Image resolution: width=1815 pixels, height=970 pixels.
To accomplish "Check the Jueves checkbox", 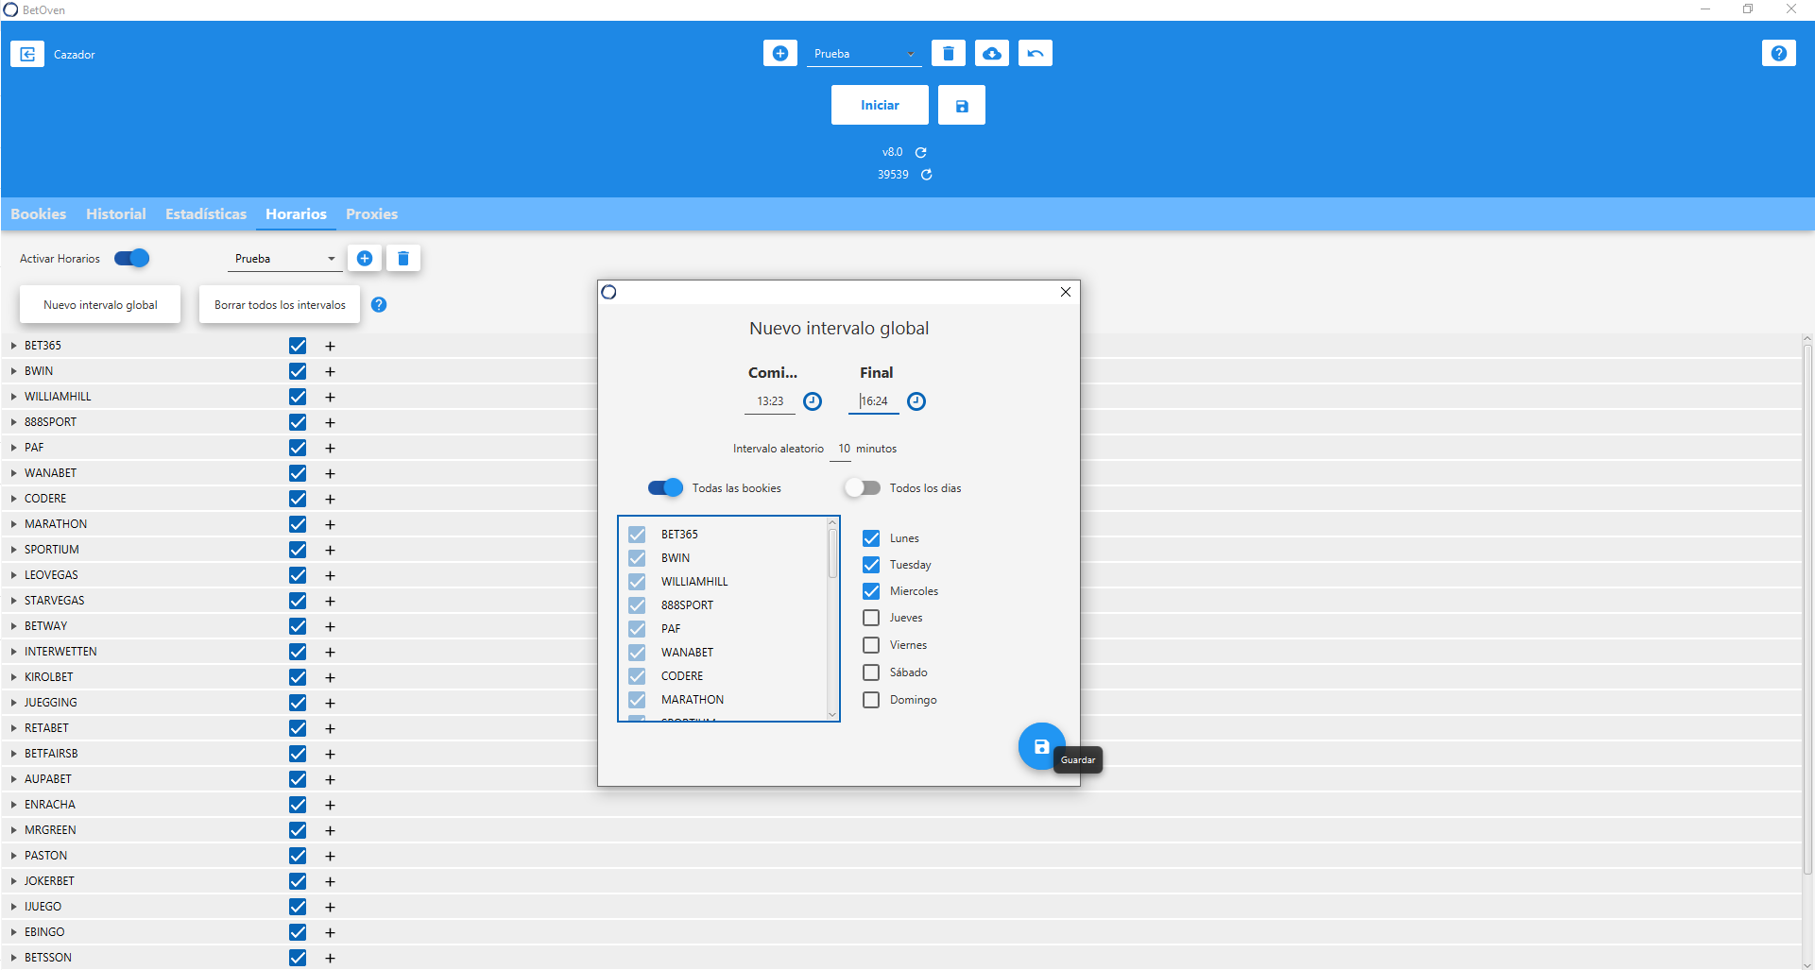I will pyautogui.click(x=871, y=618).
